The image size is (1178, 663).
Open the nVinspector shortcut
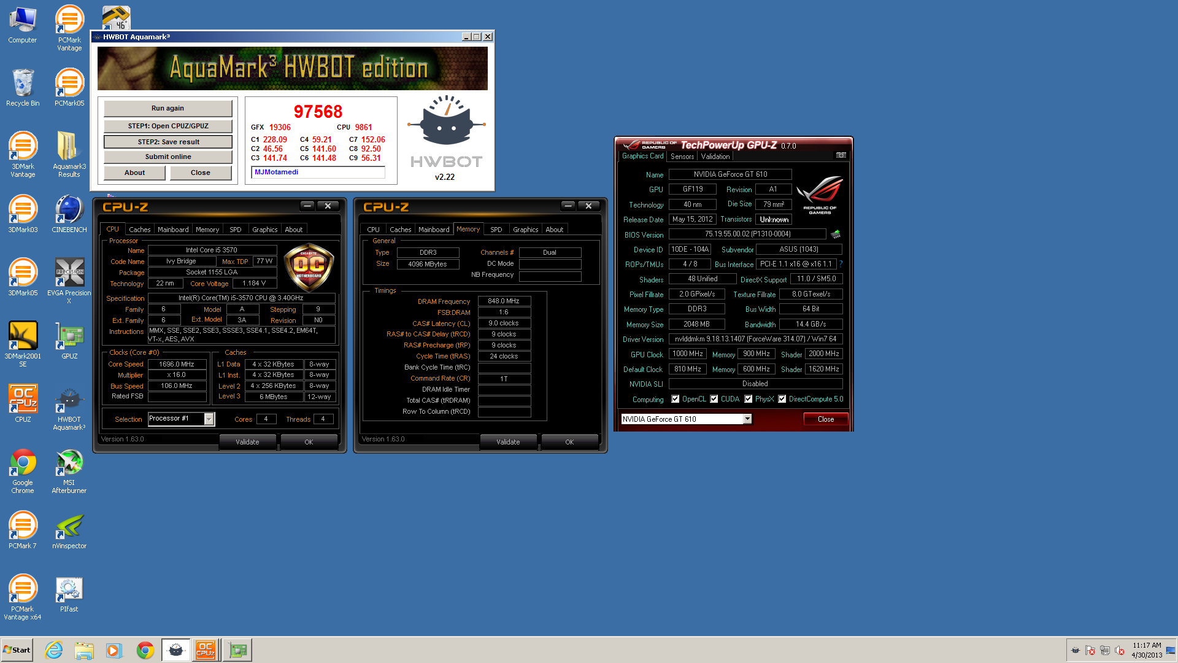pos(69,530)
